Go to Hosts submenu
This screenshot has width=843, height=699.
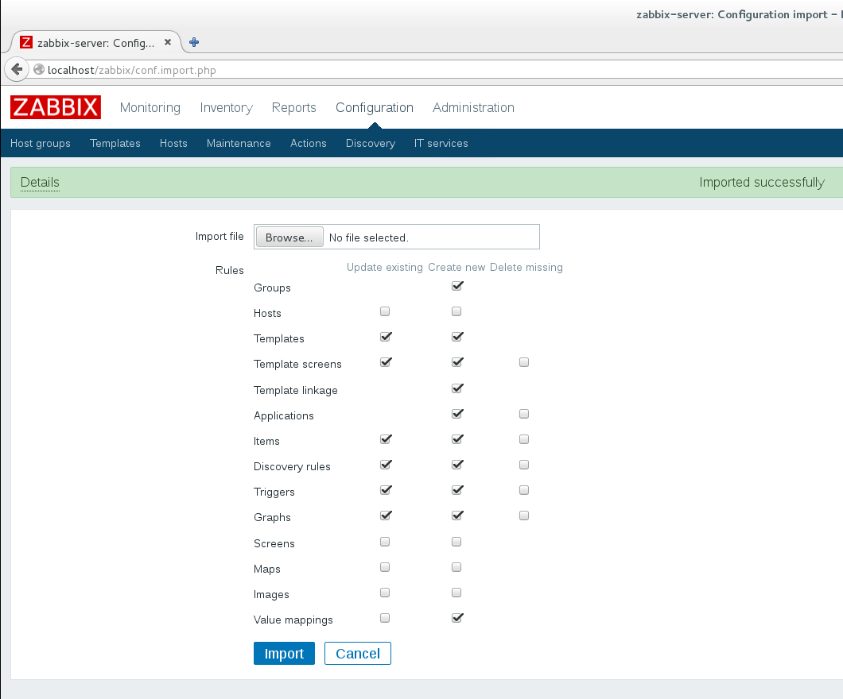(173, 143)
